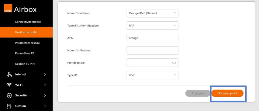The image size is (259, 111).
Task: Click the Mot de passe input field
Action: pyautogui.click(x=153, y=63)
